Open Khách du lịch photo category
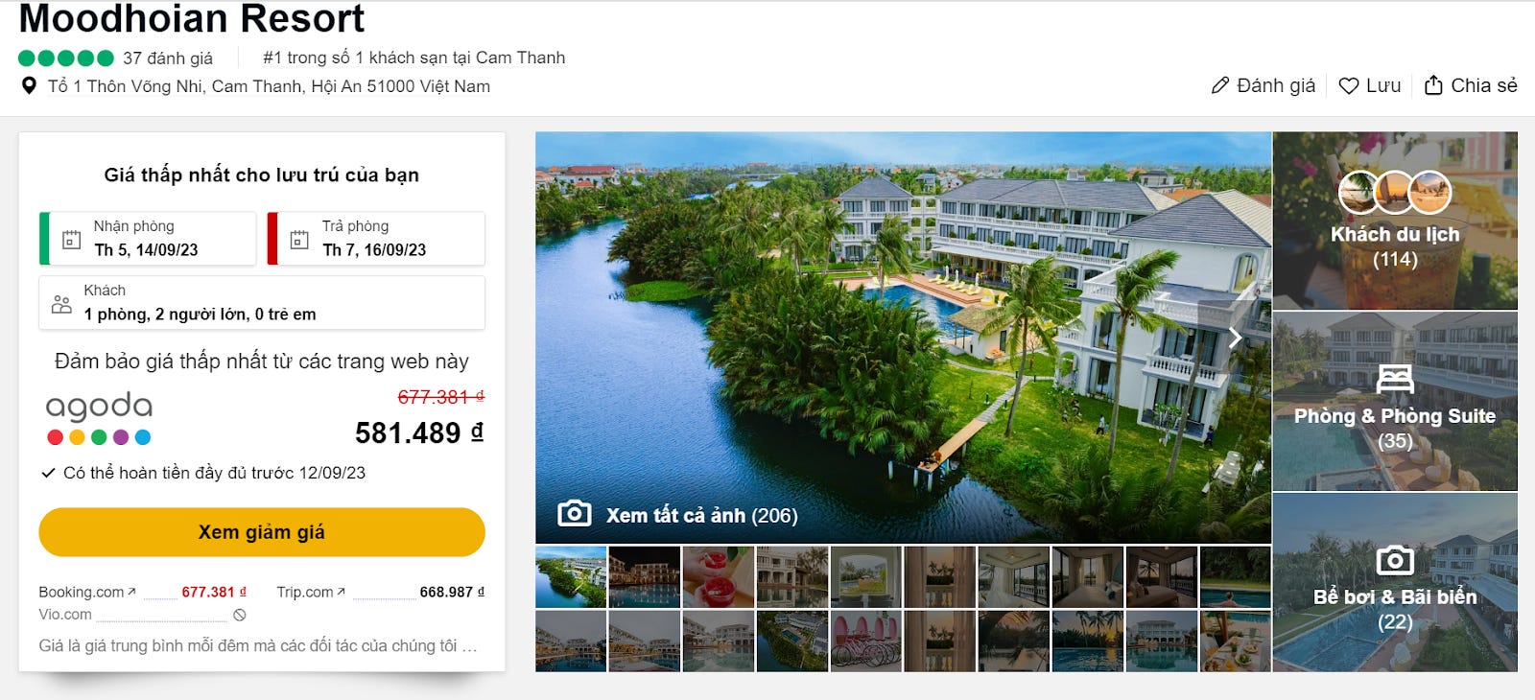The width and height of the screenshot is (1535, 700). point(1395,221)
